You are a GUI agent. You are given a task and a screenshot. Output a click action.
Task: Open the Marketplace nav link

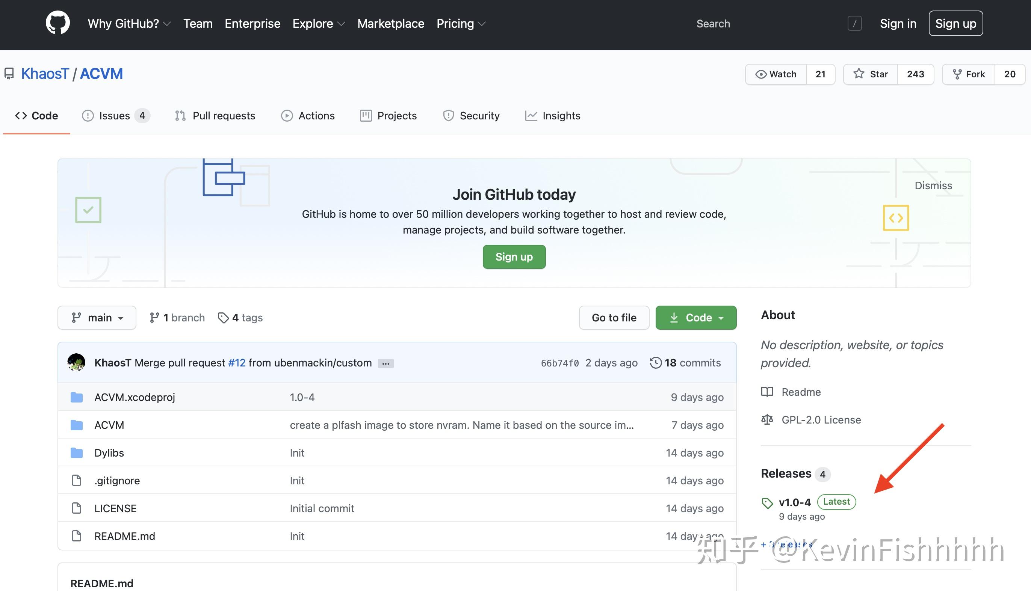click(391, 24)
